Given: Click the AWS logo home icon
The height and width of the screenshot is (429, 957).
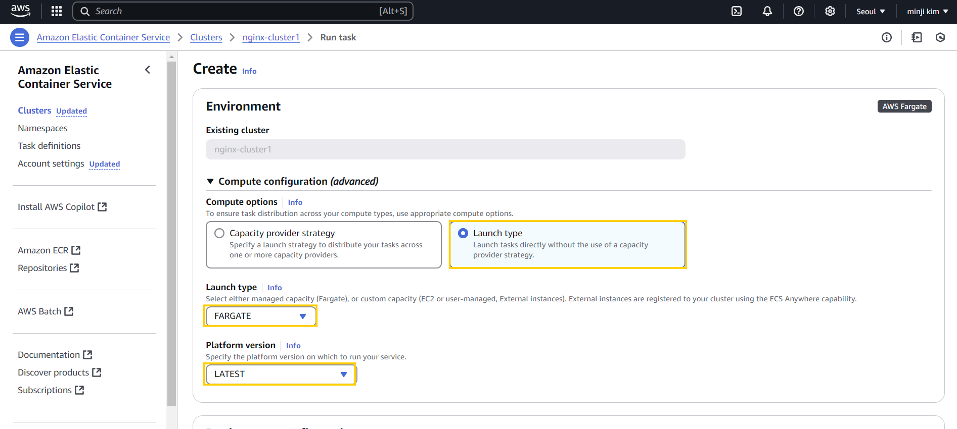Looking at the screenshot, I should 20,11.
